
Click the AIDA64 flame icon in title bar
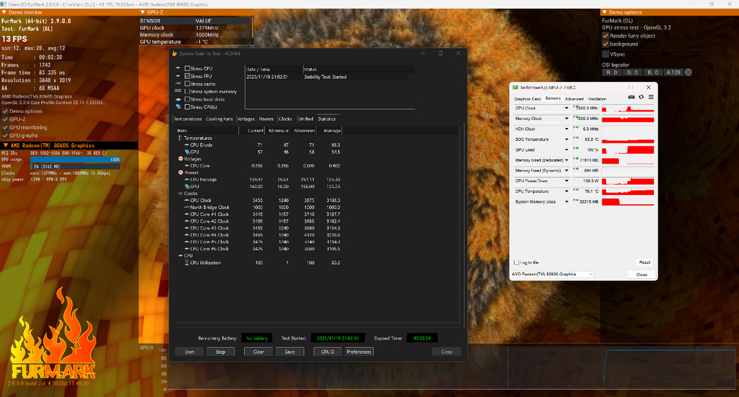[x=173, y=54]
